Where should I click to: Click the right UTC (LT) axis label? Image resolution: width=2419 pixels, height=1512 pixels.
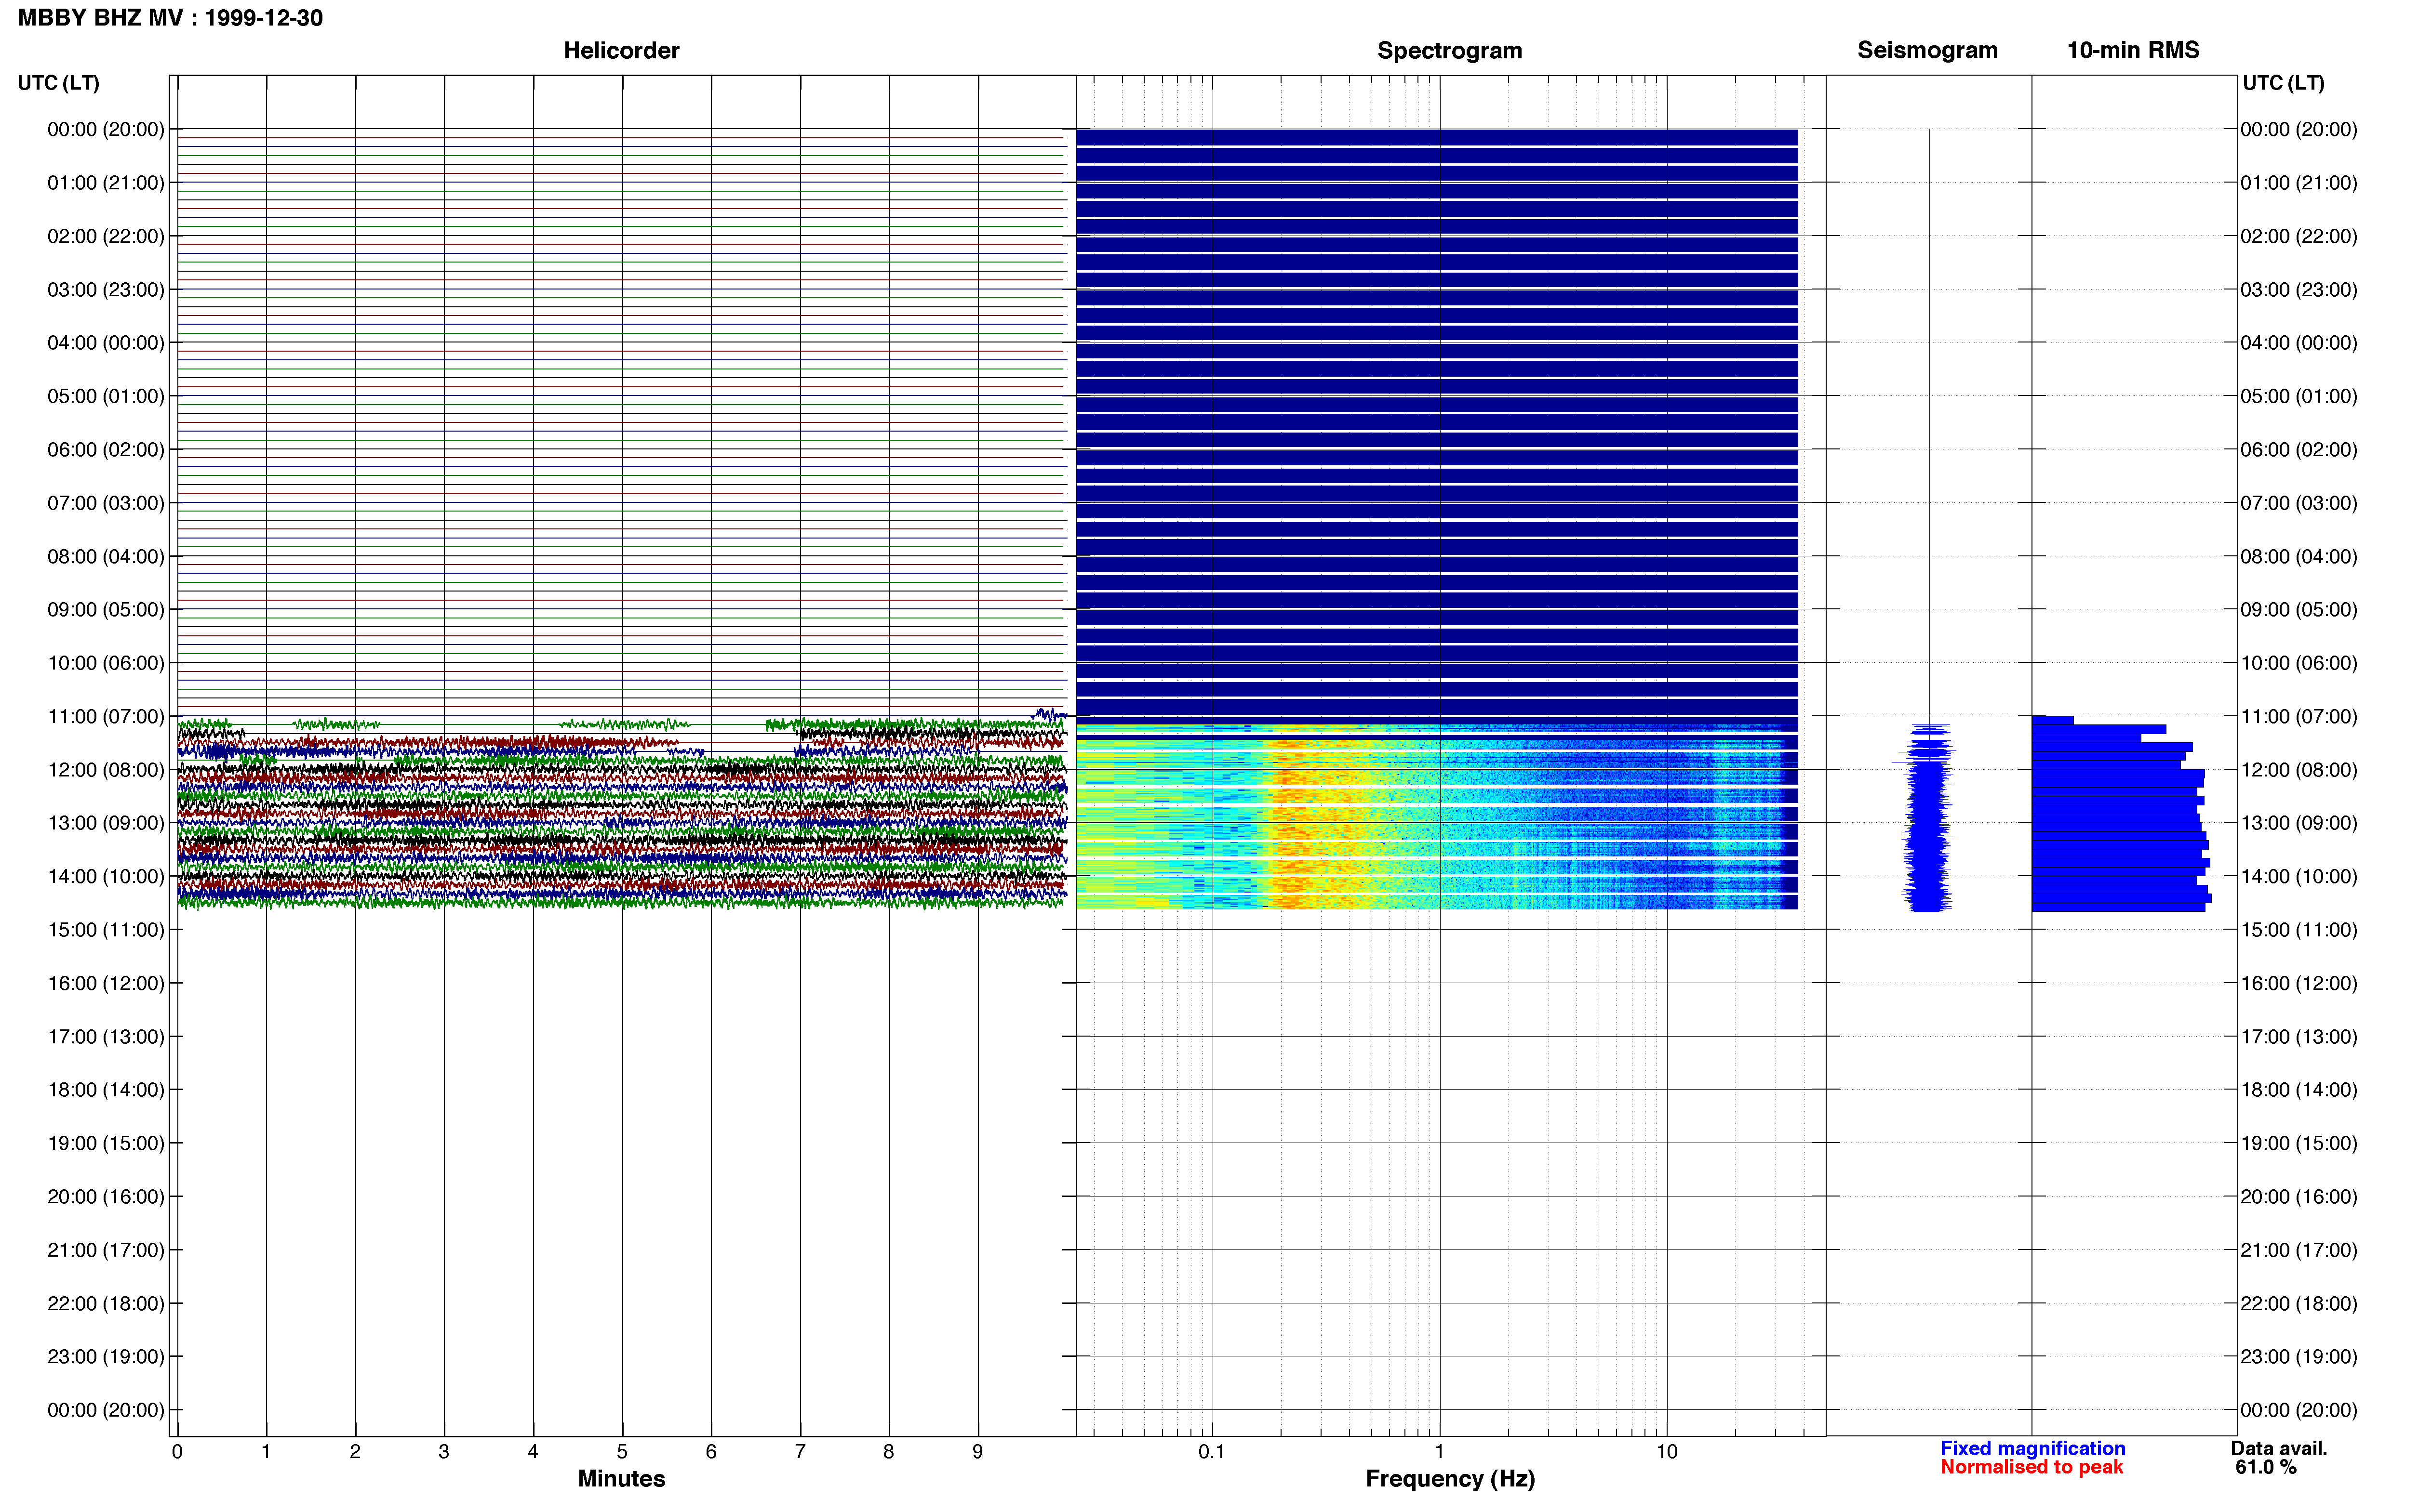pyautogui.click(x=2283, y=83)
